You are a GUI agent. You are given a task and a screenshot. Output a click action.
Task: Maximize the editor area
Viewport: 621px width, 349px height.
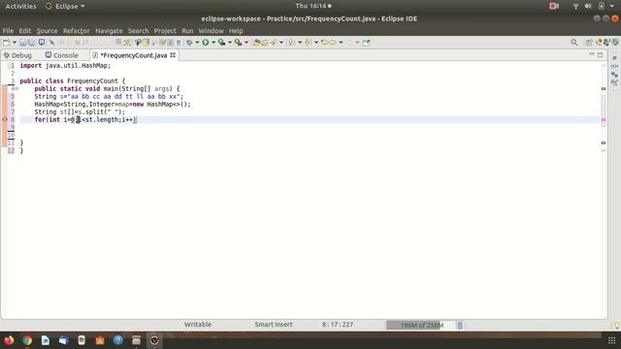600,54
